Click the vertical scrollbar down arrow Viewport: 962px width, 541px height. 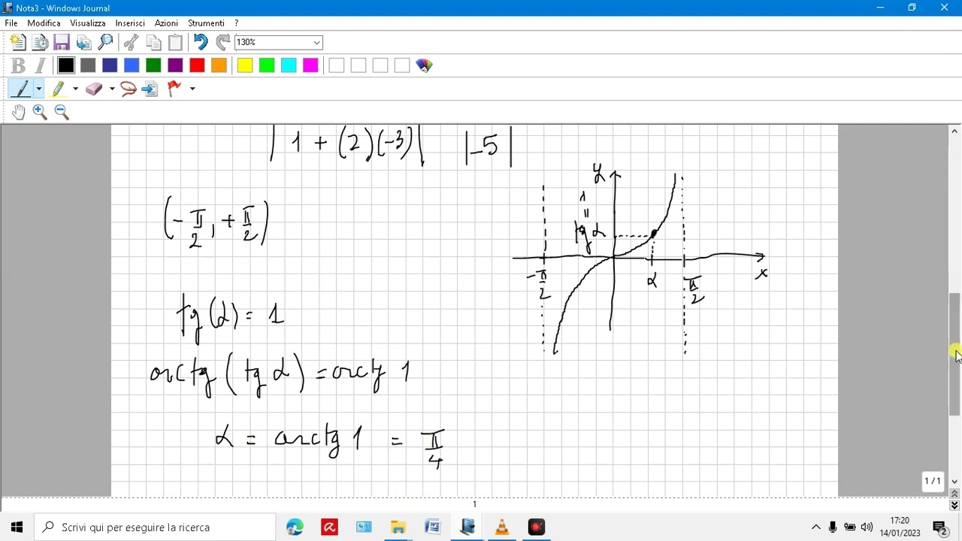pyautogui.click(x=954, y=482)
